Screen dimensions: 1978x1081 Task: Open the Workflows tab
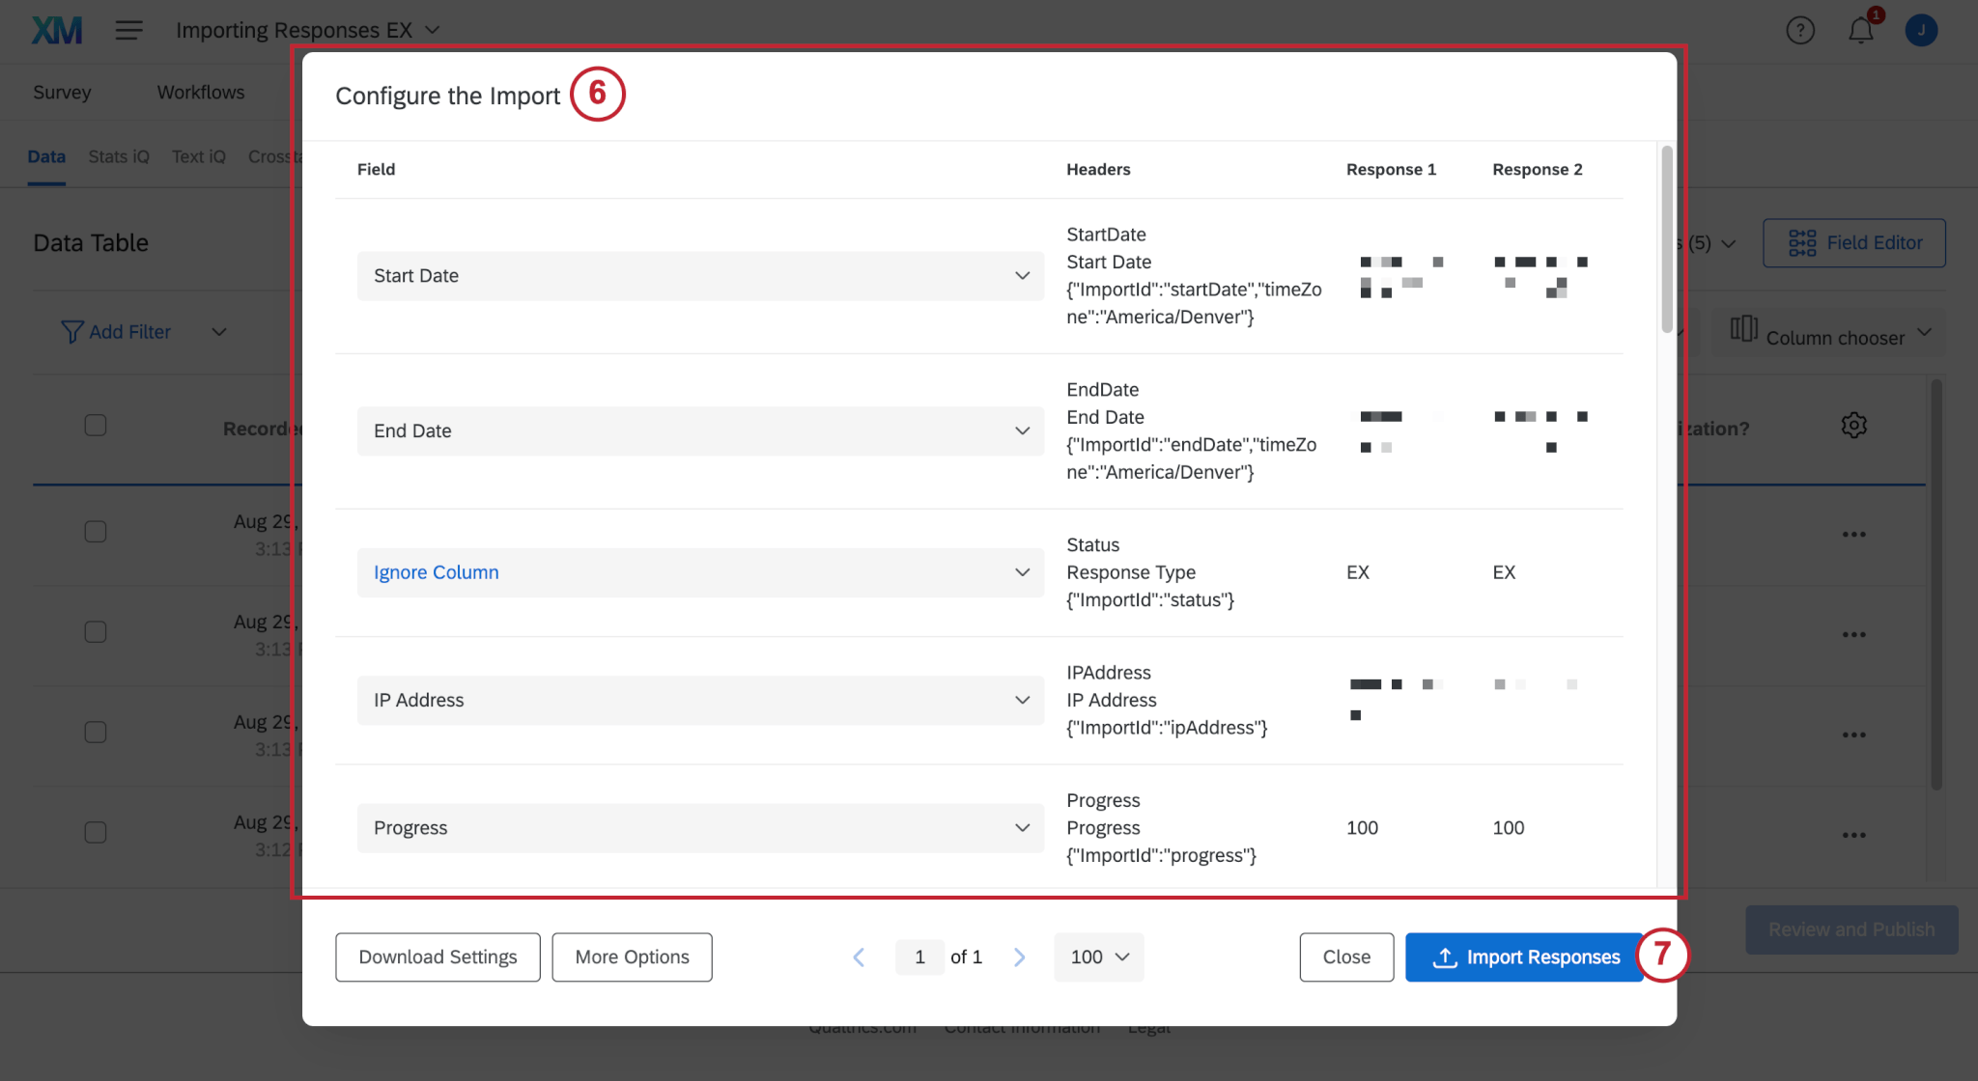(200, 92)
